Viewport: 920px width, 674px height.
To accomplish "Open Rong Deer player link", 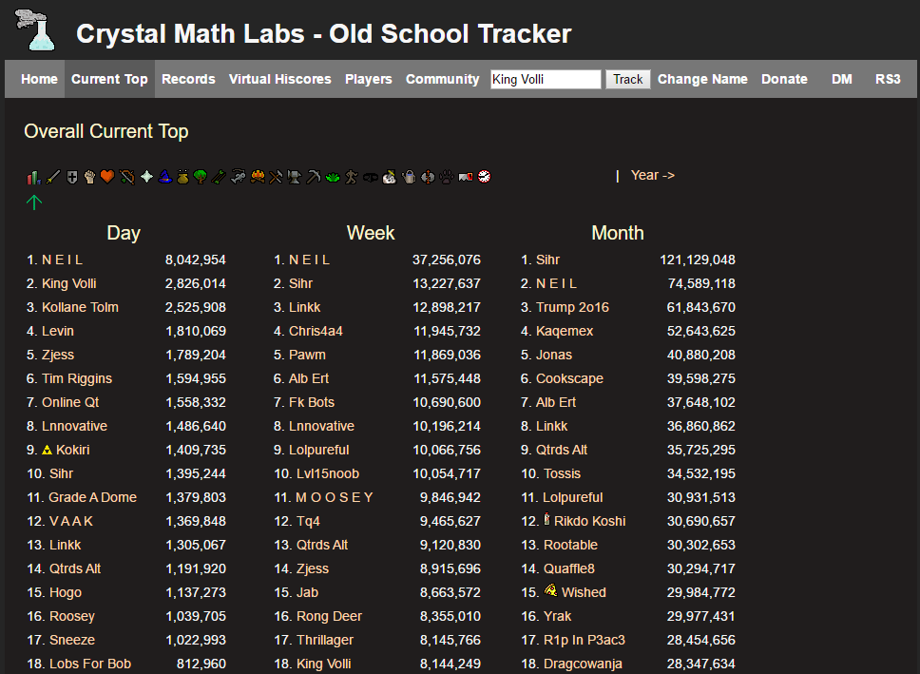I will [329, 616].
